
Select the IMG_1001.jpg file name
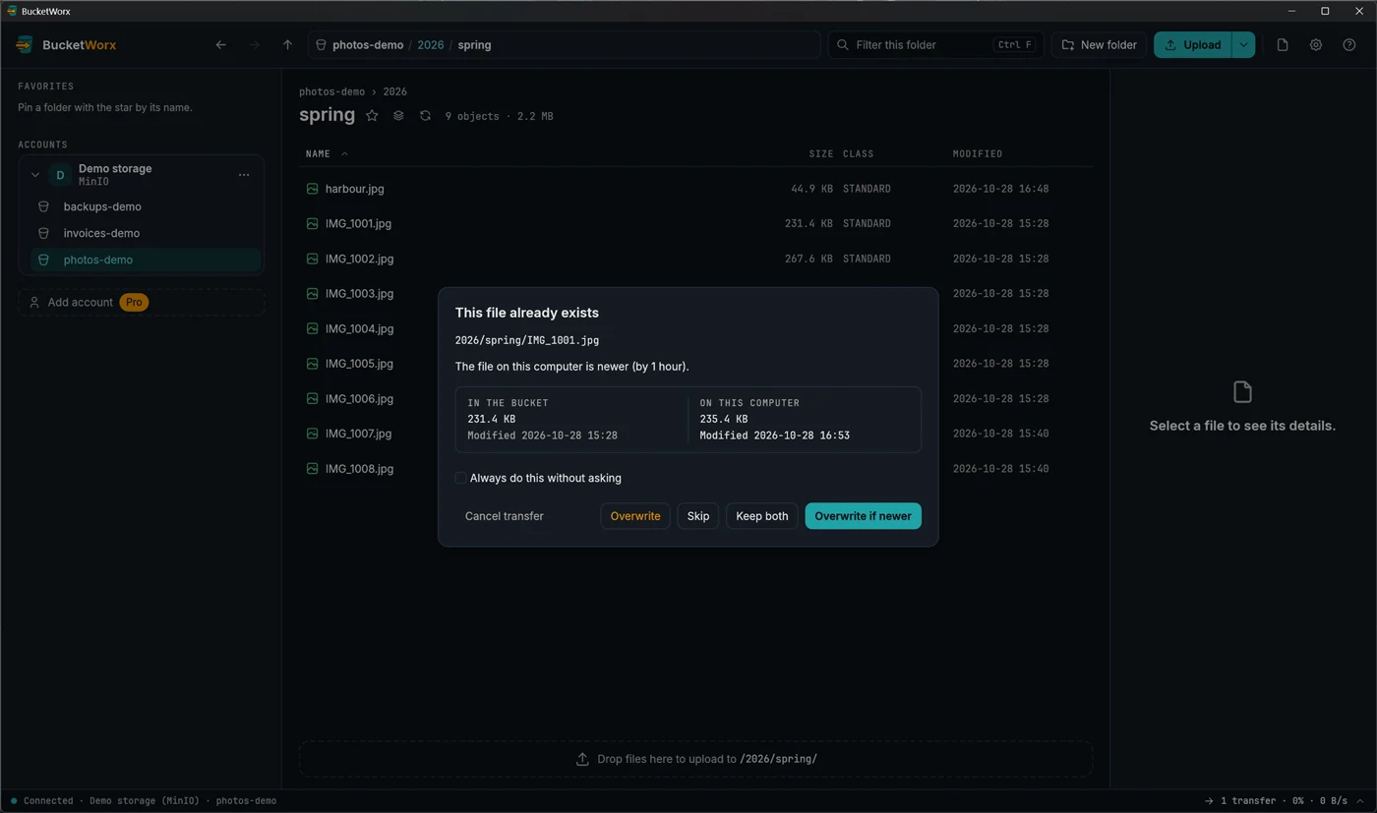click(358, 224)
